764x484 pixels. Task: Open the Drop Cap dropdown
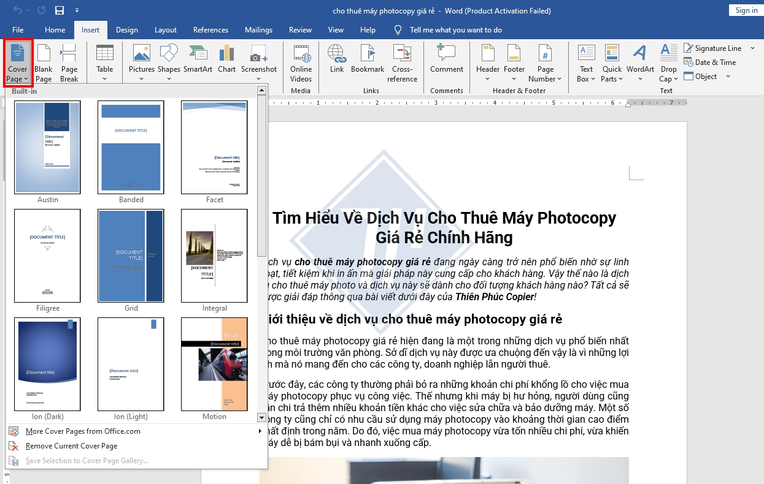[668, 63]
